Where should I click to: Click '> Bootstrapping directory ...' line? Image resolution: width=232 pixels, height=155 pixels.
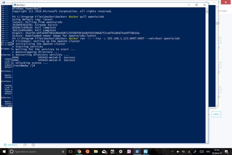click(36, 52)
